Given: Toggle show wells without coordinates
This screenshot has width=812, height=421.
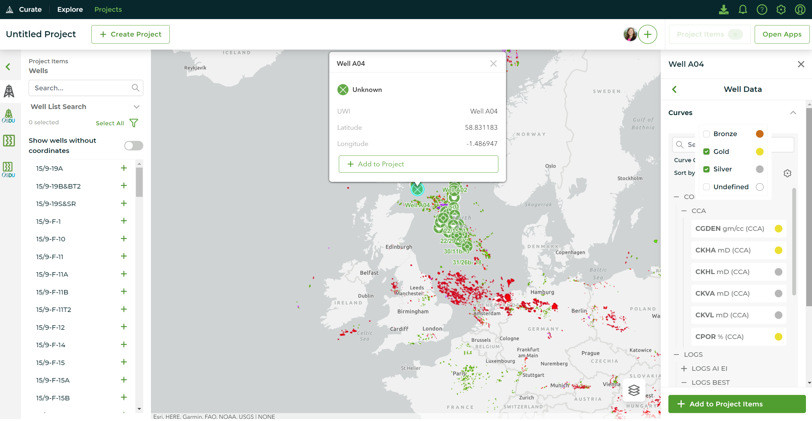Looking at the screenshot, I should [x=133, y=146].
